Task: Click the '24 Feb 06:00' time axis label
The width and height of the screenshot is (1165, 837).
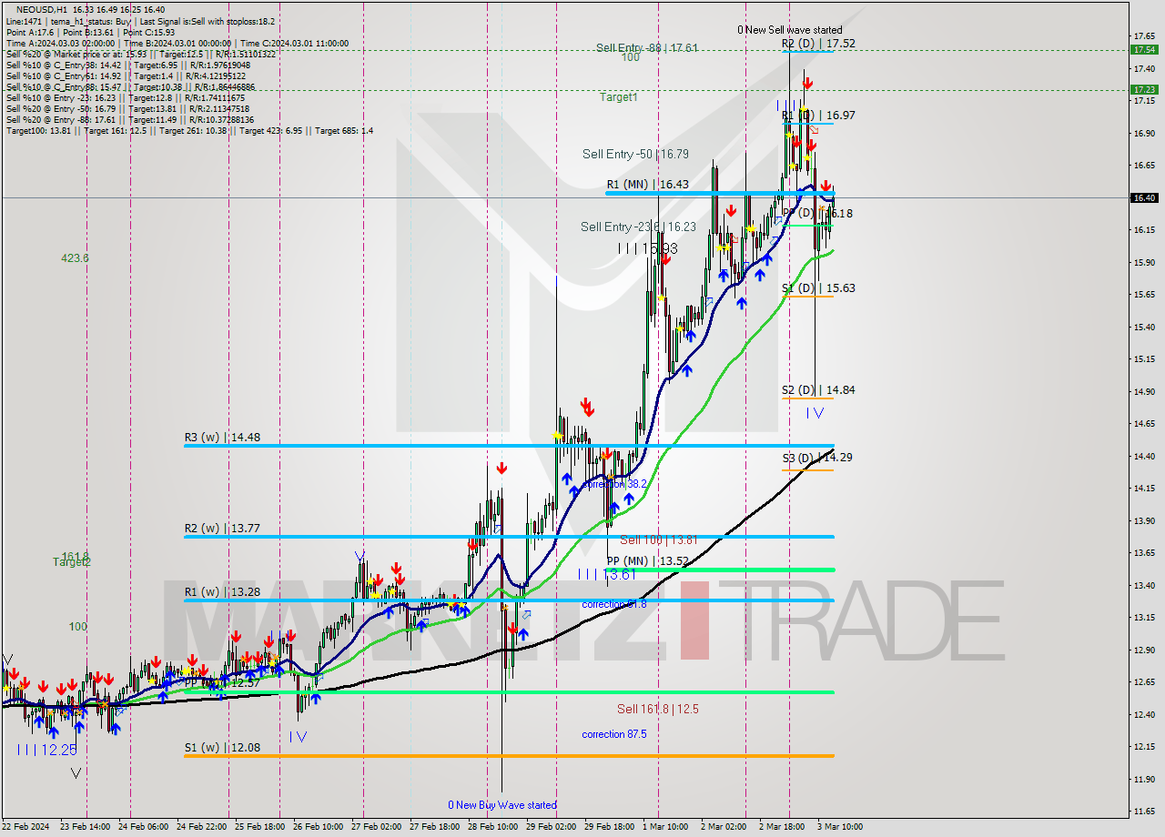Action: (145, 827)
